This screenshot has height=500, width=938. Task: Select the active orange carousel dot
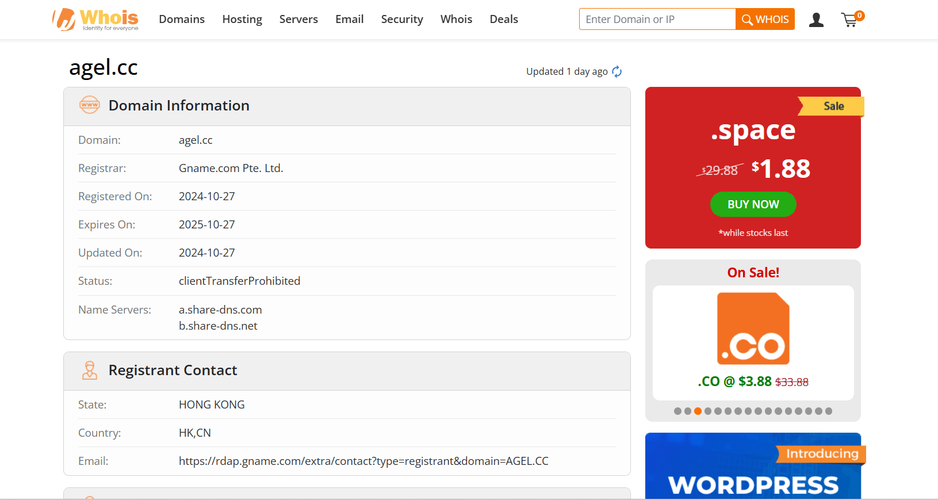(698, 411)
